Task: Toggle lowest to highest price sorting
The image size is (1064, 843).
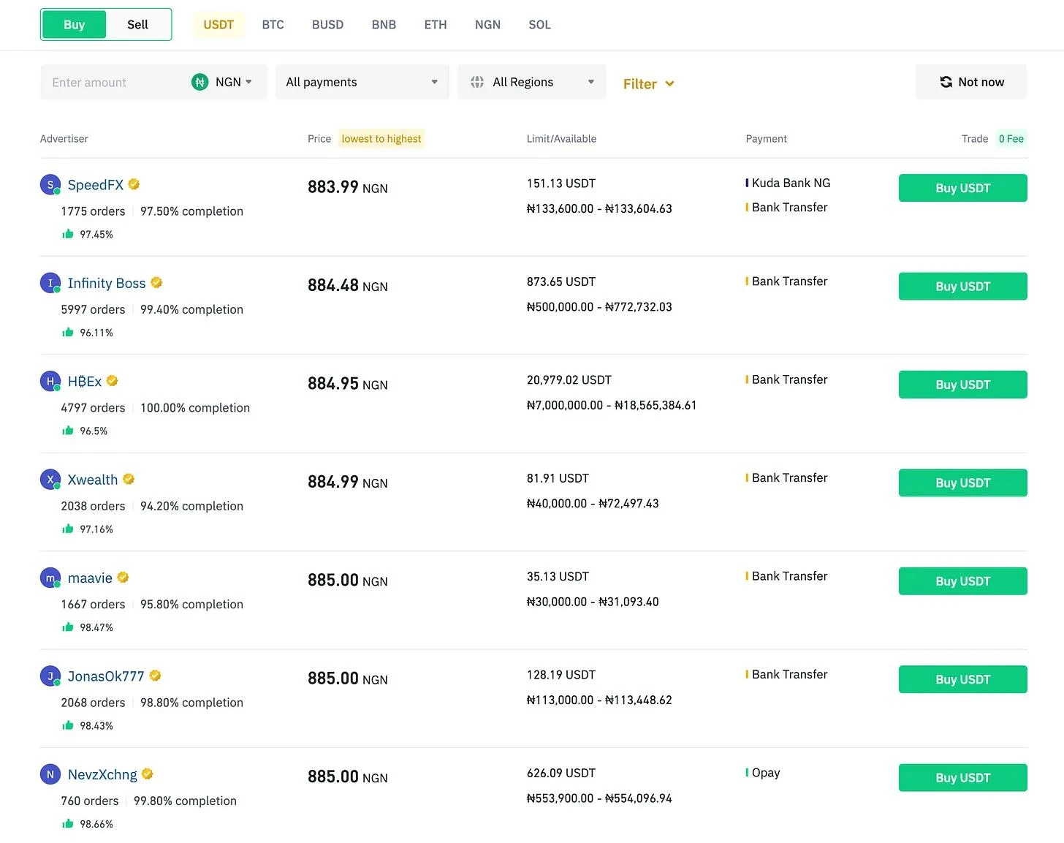Action: tap(381, 139)
